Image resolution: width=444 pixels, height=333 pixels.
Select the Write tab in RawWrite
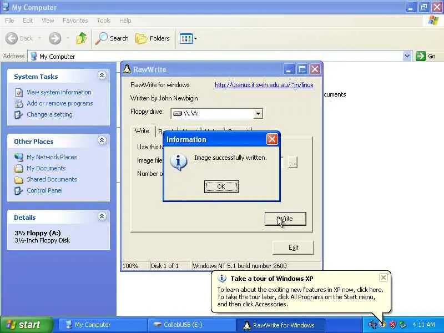[x=142, y=131]
